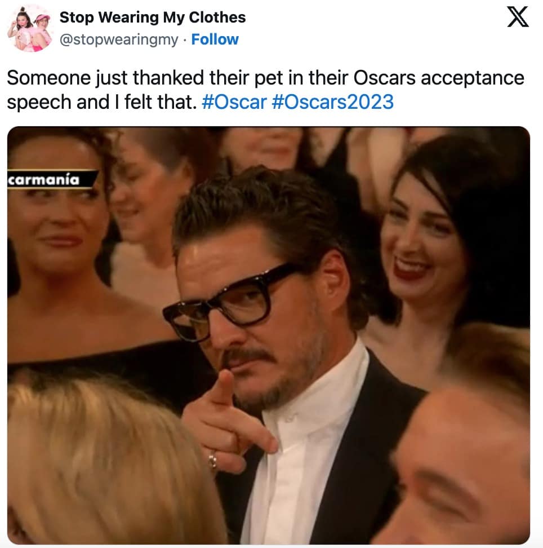Open the X logo in the tweet corner
The width and height of the screenshot is (543, 548).
pyautogui.click(x=518, y=17)
